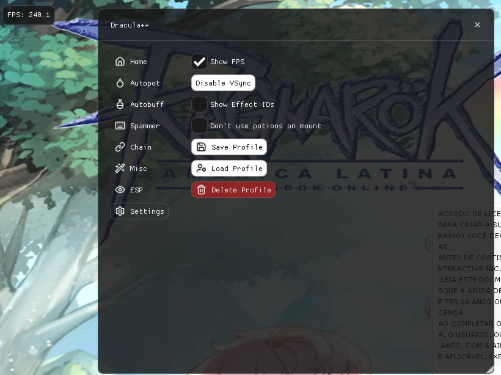
Task: Close the Dracula++ window
Action: [477, 25]
